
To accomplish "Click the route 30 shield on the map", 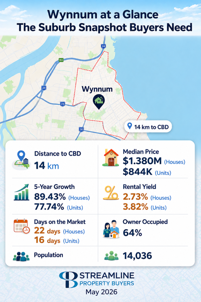I will click(x=81, y=129).
